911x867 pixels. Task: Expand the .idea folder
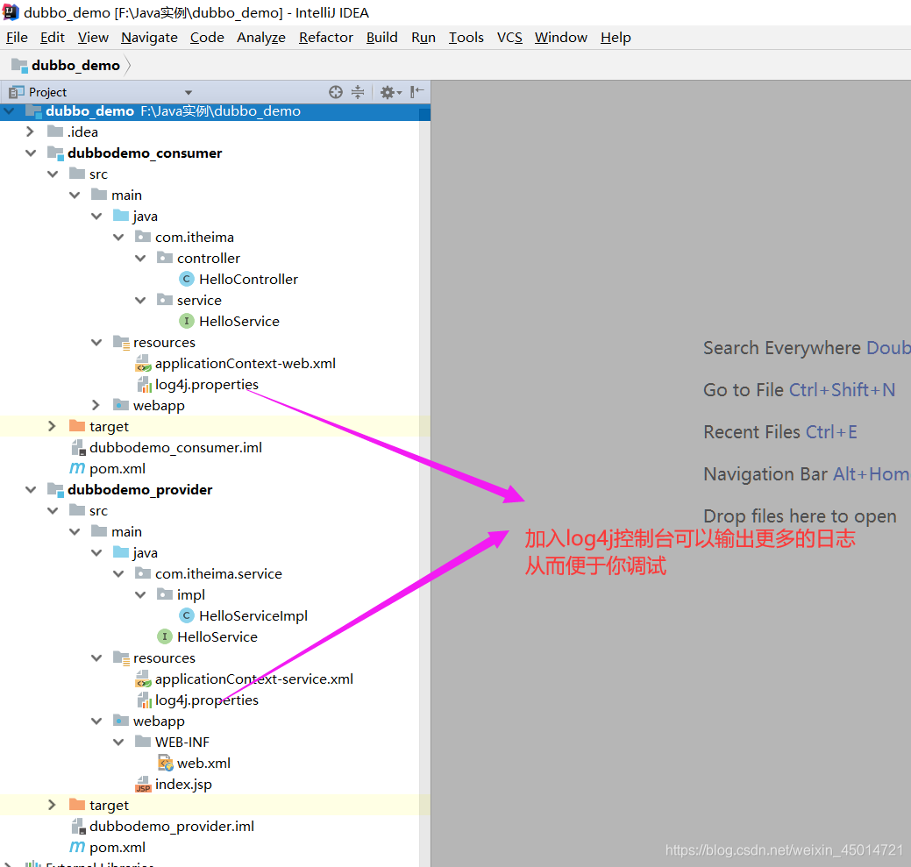30,131
